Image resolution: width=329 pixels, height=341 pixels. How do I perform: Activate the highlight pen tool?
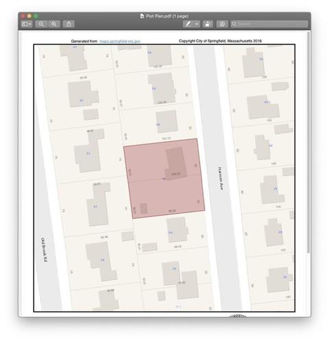pos(188,24)
